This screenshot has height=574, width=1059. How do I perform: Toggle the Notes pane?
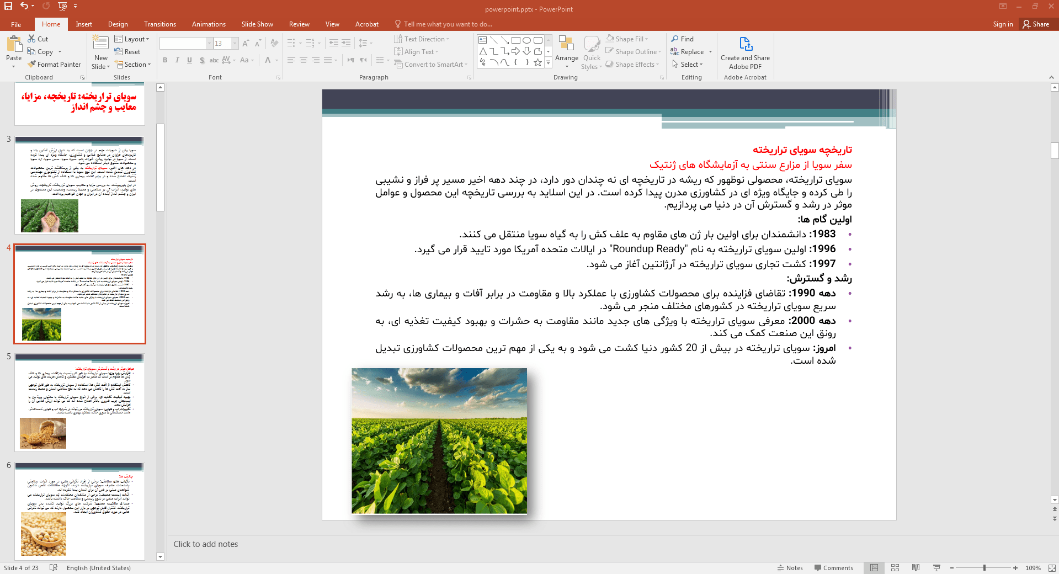click(790, 568)
